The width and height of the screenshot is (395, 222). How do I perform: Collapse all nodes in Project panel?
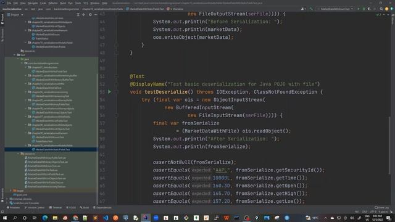click(x=83, y=15)
